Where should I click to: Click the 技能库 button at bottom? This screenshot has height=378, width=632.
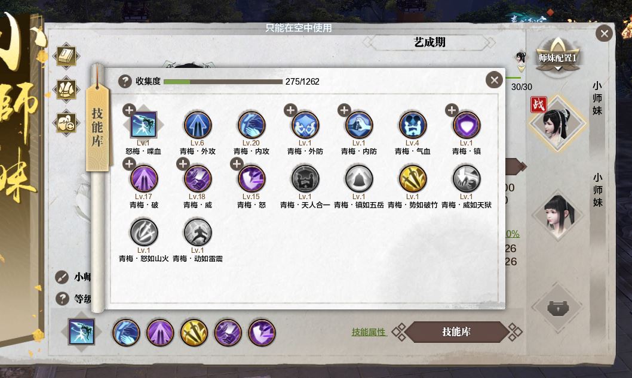coord(456,332)
